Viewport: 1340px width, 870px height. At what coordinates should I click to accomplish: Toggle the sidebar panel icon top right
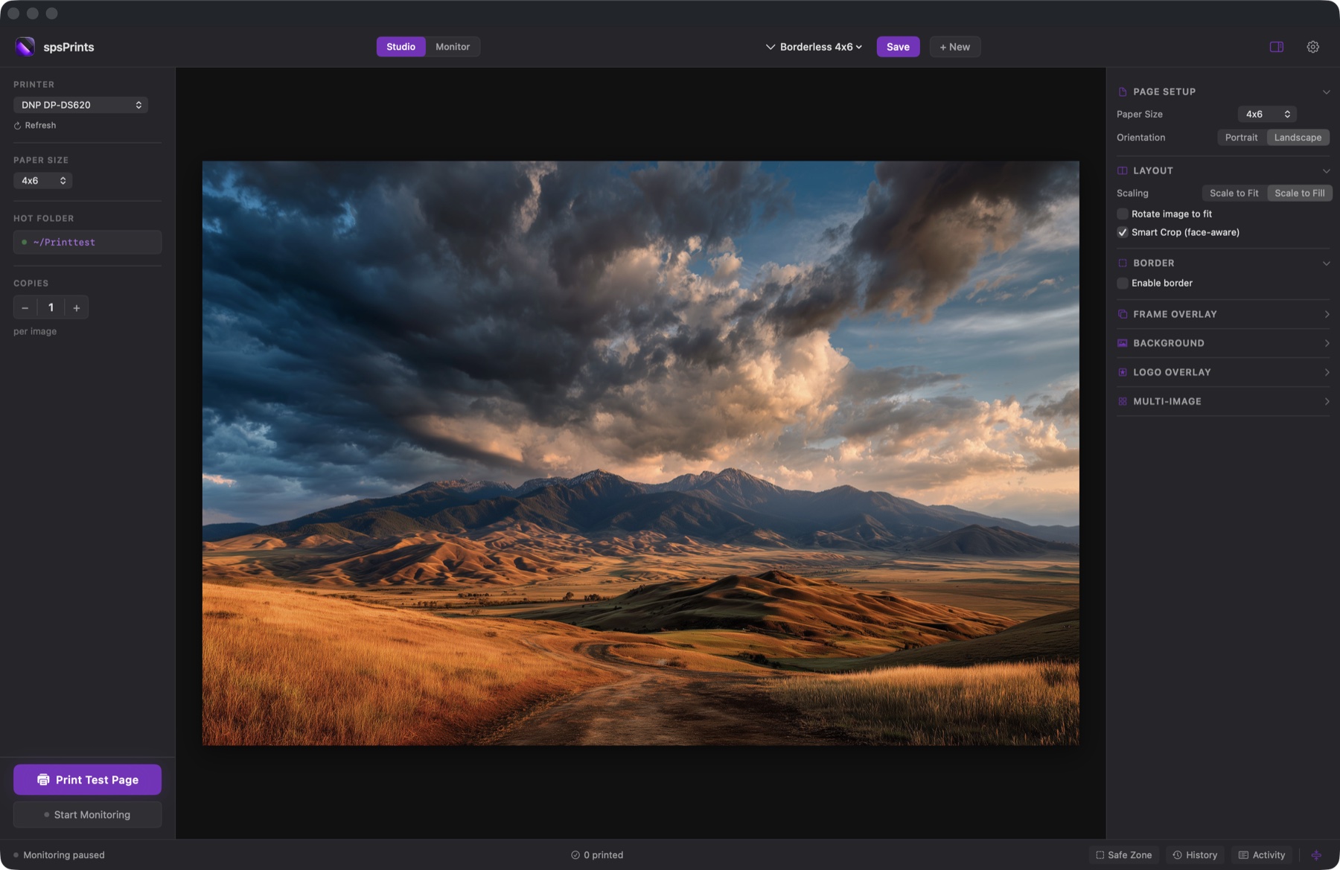coord(1277,46)
